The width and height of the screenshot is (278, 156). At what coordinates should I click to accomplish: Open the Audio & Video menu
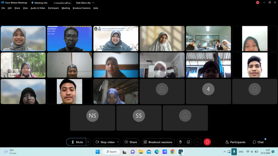[38, 8]
